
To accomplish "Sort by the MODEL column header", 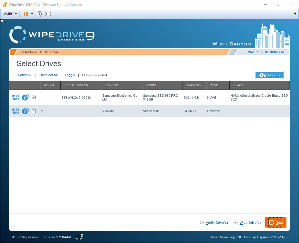I will (x=162, y=85).
